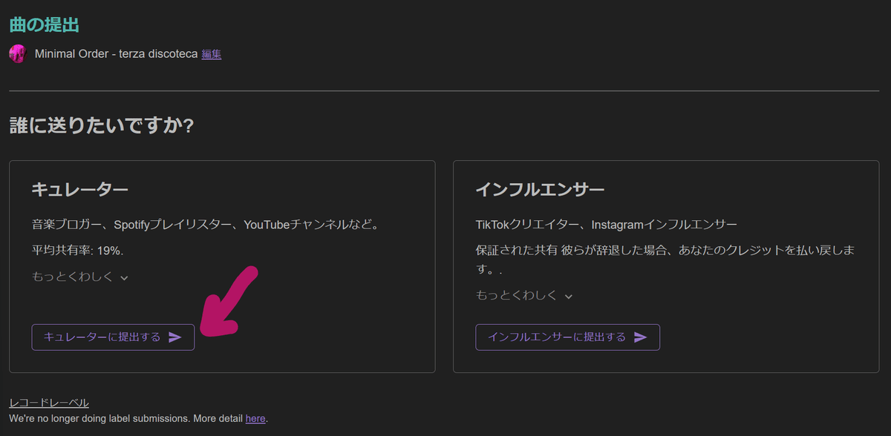Click the pink gradient avatar beside the track name
This screenshot has width=891, height=436.
[16, 53]
